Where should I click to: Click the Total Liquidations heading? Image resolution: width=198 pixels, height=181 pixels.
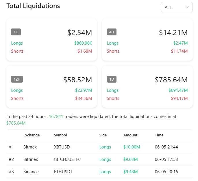(33, 6)
